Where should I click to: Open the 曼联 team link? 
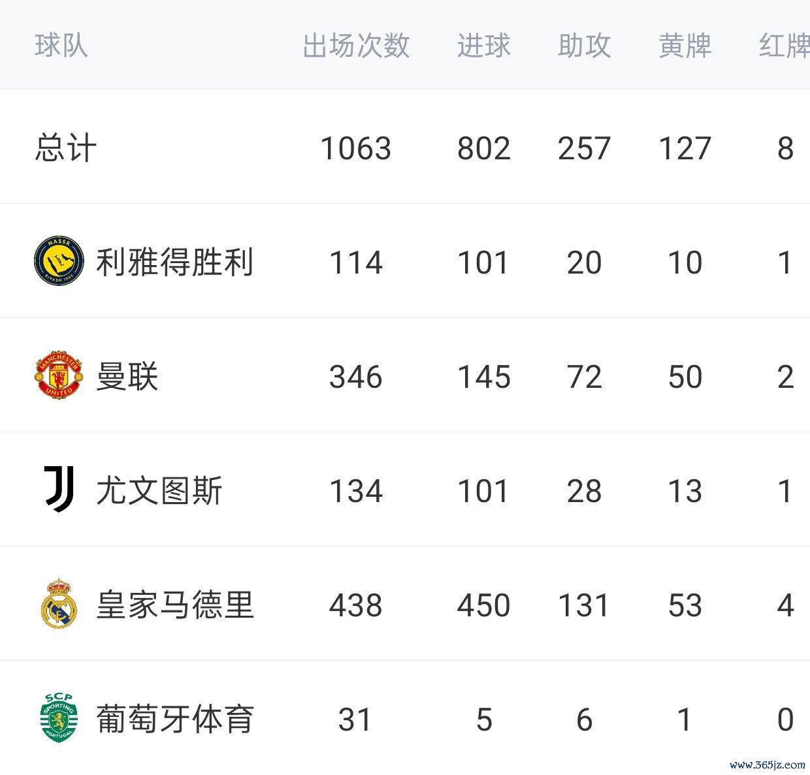tap(127, 377)
